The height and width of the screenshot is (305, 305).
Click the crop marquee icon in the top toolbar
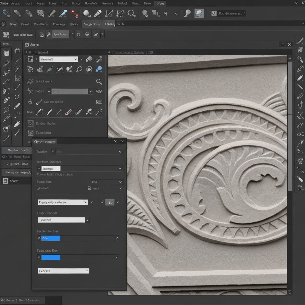click(x=110, y=13)
